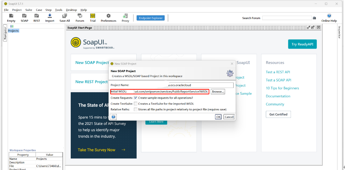Click the Empty project toolbar icon
This screenshot has width=345, height=170.
coord(11,16)
